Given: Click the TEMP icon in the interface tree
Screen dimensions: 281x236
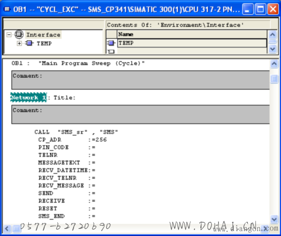Looking at the screenshot, I should click(x=29, y=43).
